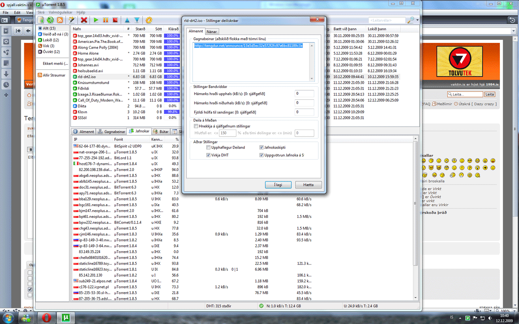Uncheck the Virkja DHT checkbox
The width and height of the screenshot is (519, 324).
208,155
